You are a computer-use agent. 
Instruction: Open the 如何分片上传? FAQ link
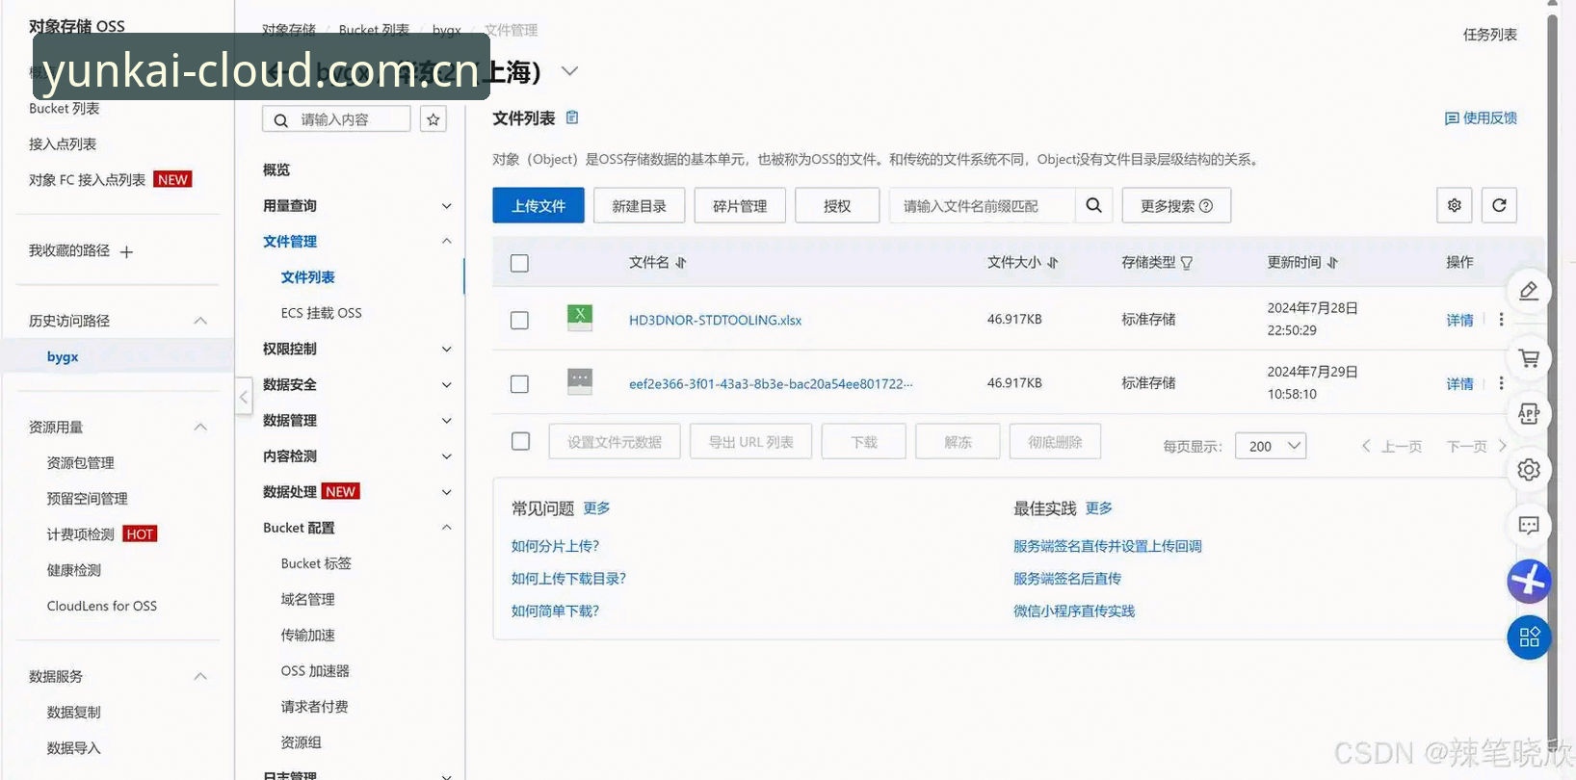point(555,546)
